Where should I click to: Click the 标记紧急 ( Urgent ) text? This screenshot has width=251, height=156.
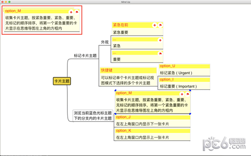(176, 73)
